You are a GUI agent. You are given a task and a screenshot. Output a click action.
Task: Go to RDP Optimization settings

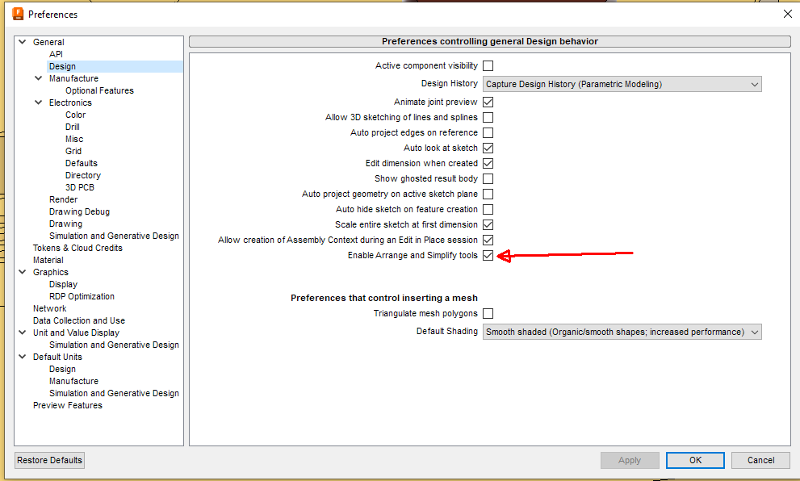[x=82, y=296]
